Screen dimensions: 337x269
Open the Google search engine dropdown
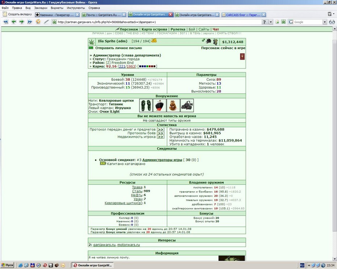[325, 22]
